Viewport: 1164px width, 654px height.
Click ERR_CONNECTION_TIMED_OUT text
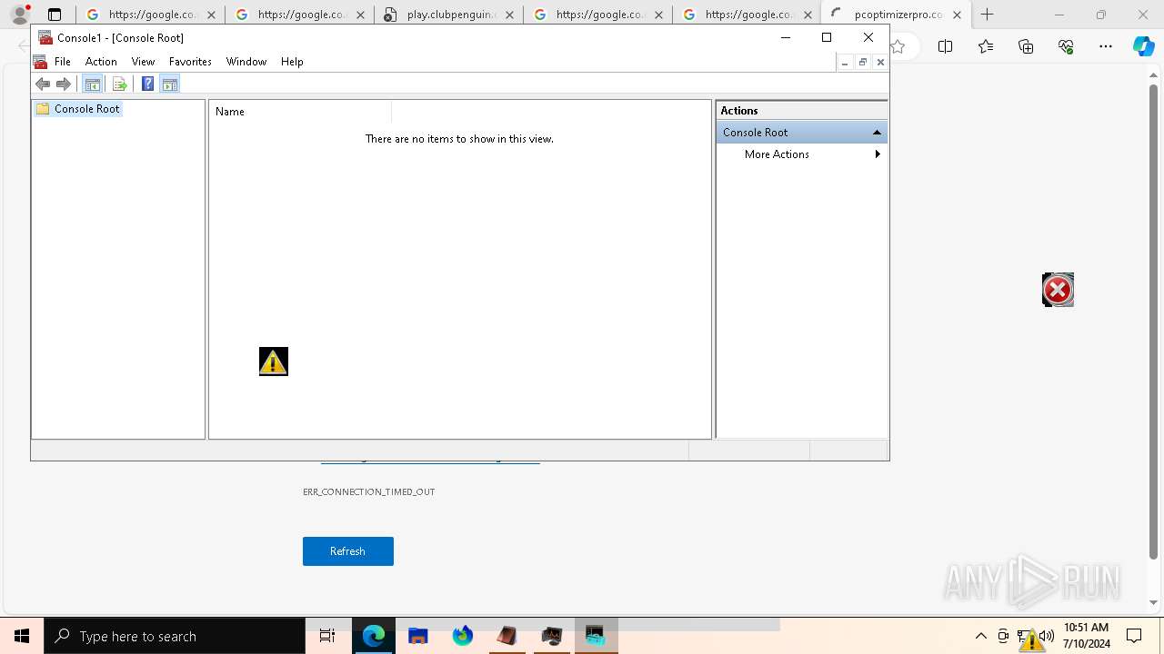coord(369,491)
